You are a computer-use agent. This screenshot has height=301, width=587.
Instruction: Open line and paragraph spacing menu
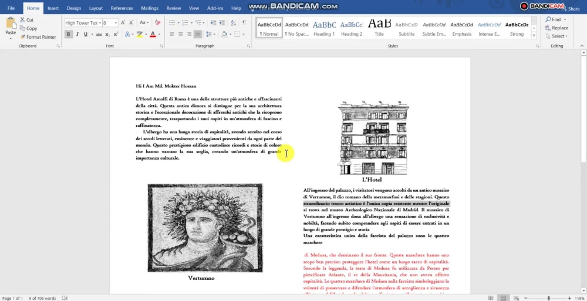click(210, 35)
